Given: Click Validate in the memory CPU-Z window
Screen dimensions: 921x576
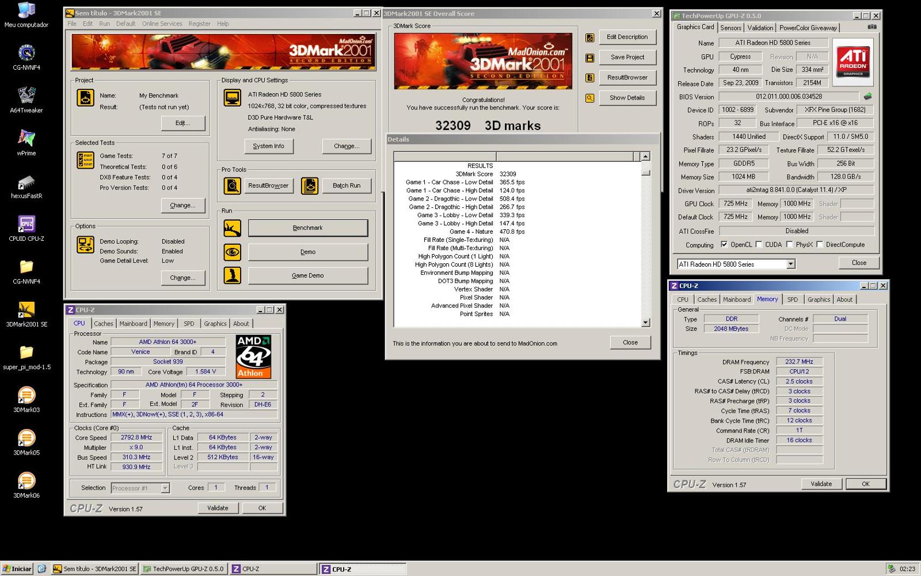Looking at the screenshot, I should [x=821, y=484].
